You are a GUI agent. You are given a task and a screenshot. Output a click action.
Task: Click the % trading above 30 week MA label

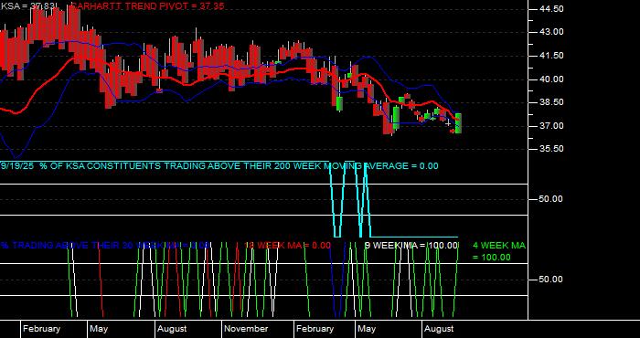coord(105,246)
